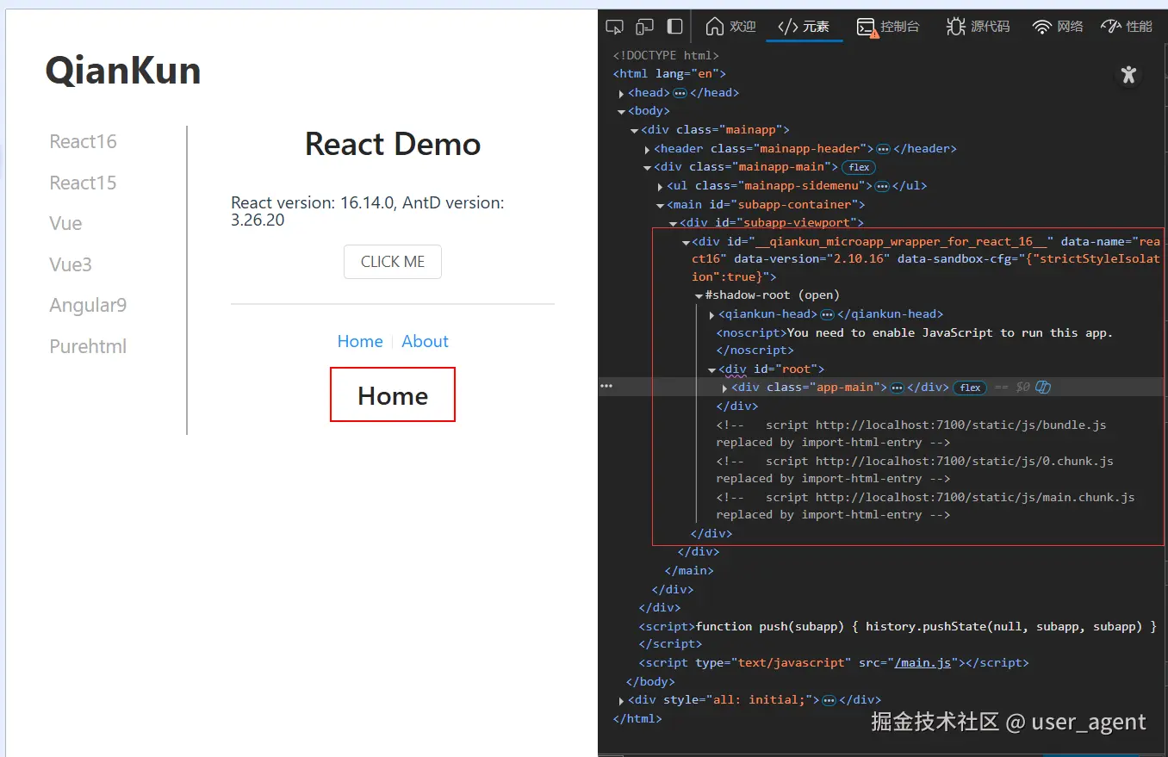Collapse the body element node
Screen dimensions: 1168x757
[622, 111]
